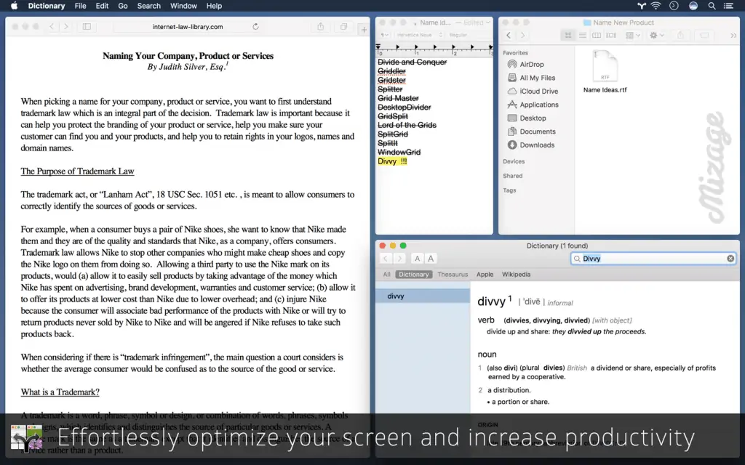Open the Helvetica Neue font dropdown
The width and height of the screenshot is (745, 465).
pyautogui.click(x=420, y=35)
